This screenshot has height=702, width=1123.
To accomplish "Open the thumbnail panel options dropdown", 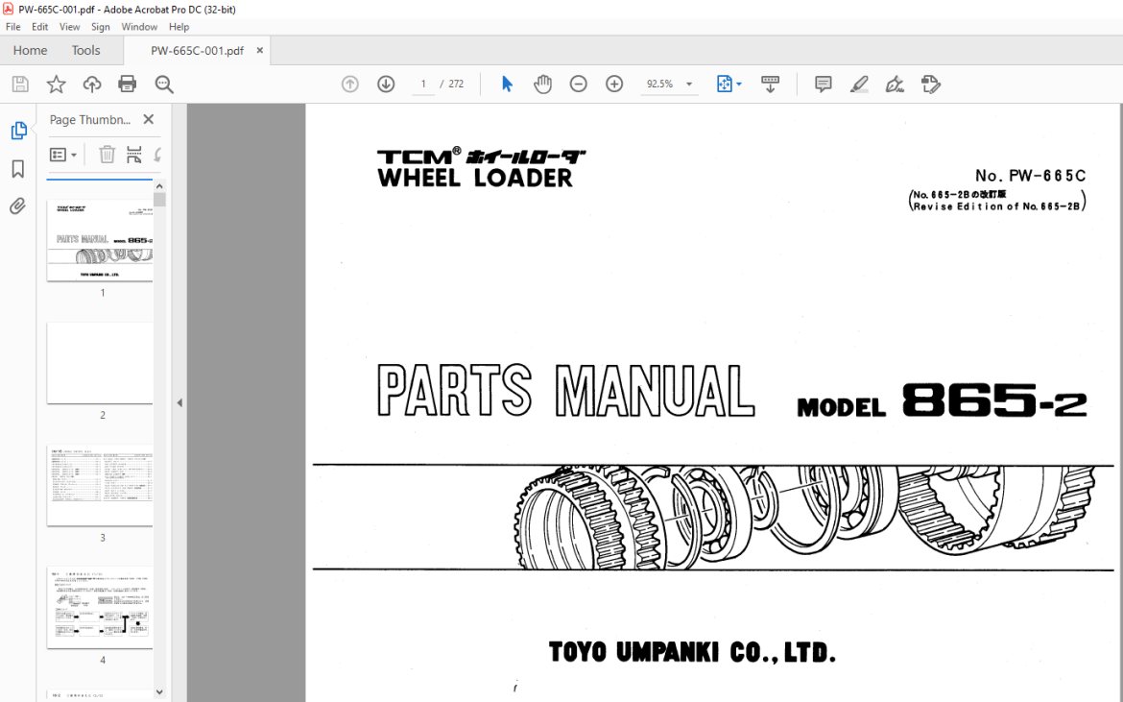I will [63, 155].
